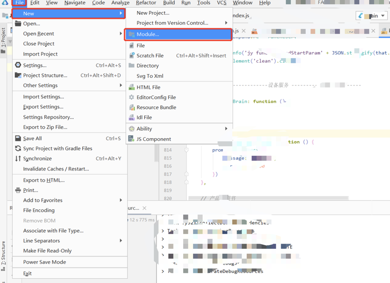Viewport: 390px width, 283px height.
Task: Click the Directory folder icon
Action: coord(132,66)
